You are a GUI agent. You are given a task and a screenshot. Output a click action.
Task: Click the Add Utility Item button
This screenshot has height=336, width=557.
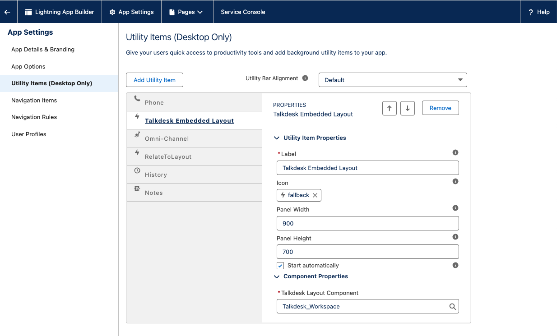pyautogui.click(x=154, y=80)
